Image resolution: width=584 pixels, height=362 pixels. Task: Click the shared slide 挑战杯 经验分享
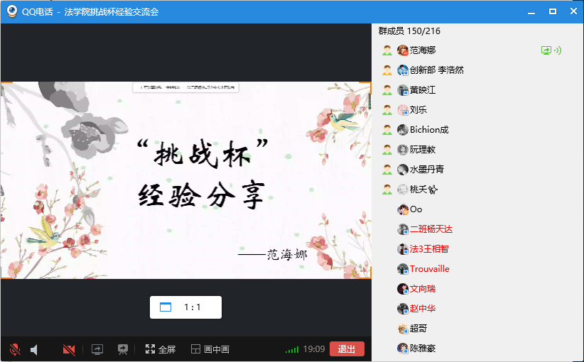pos(185,180)
